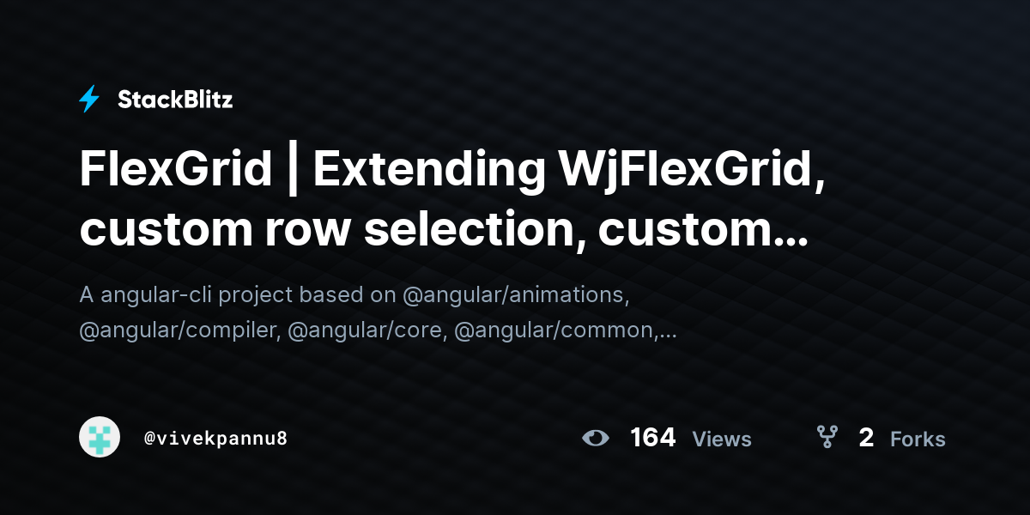Open the vivekpannu8 user avatar

100,438
